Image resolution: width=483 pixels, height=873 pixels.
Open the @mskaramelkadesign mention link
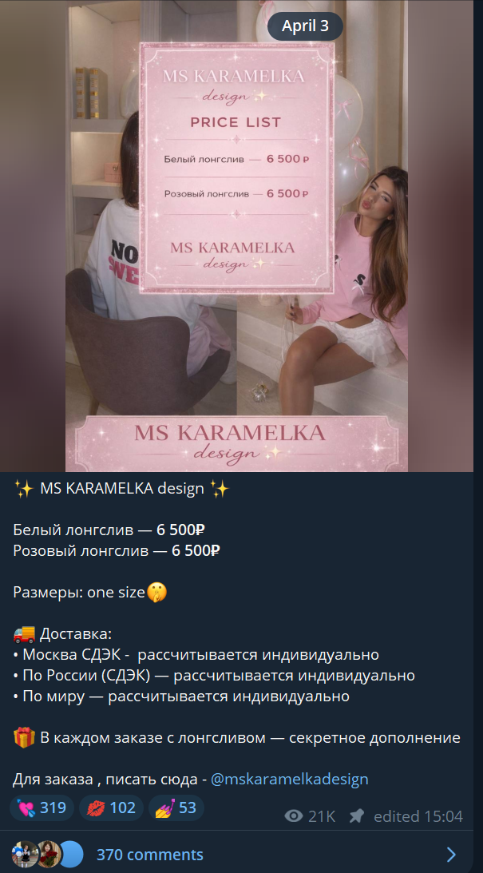point(289,779)
